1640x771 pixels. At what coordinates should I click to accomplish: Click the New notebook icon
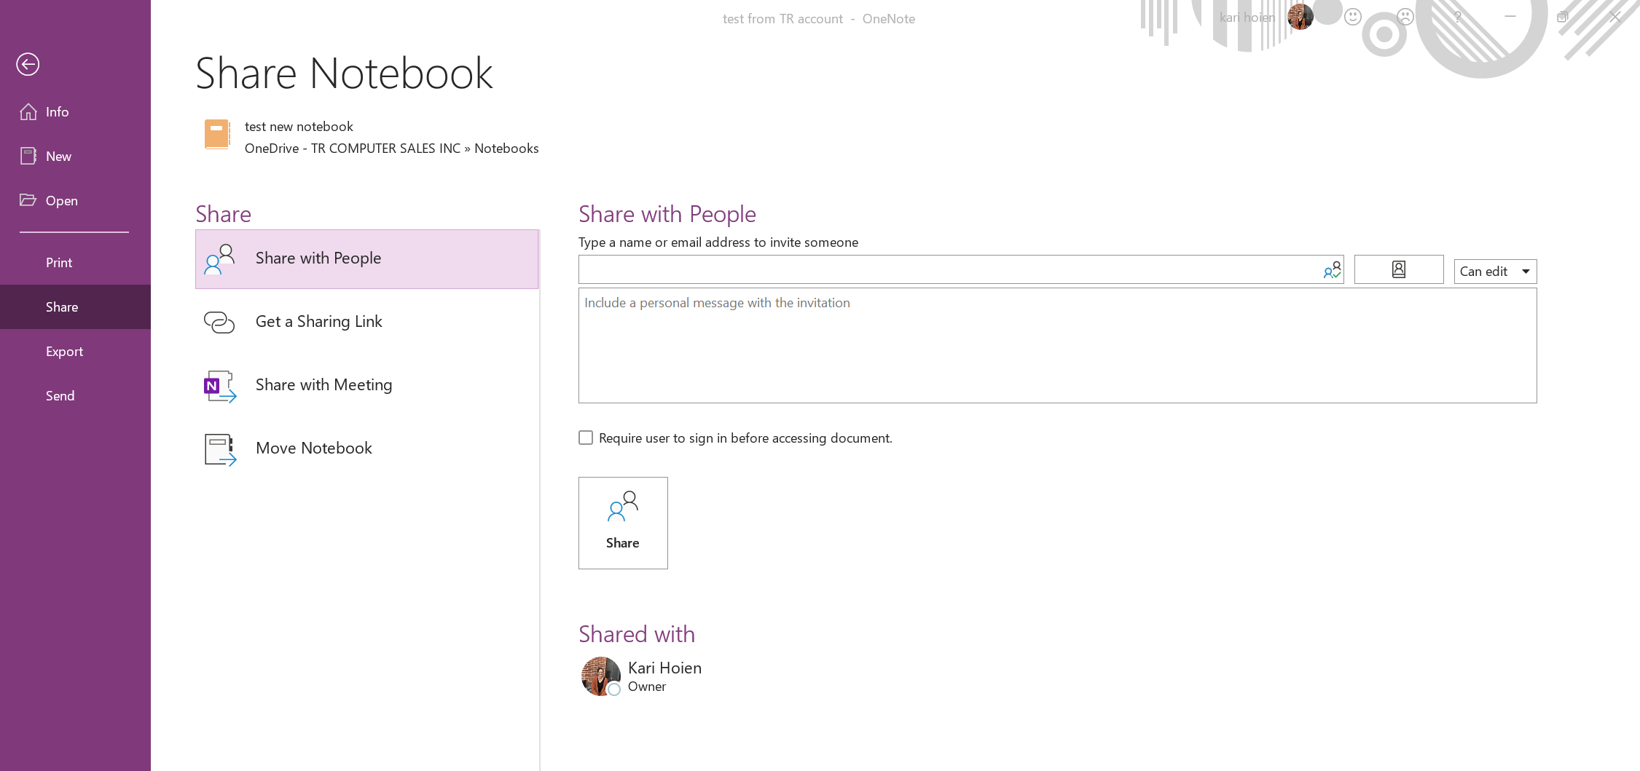coord(28,156)
